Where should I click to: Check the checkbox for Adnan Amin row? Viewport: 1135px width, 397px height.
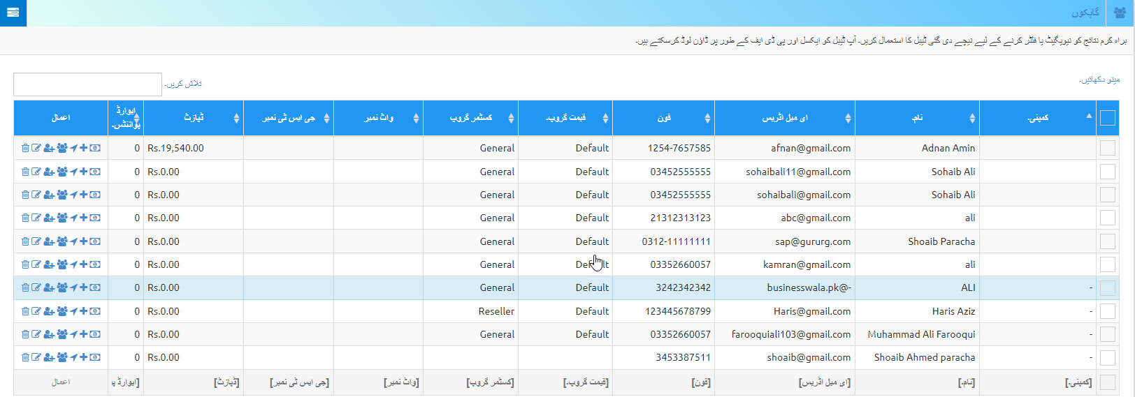tap(1108, 148)
